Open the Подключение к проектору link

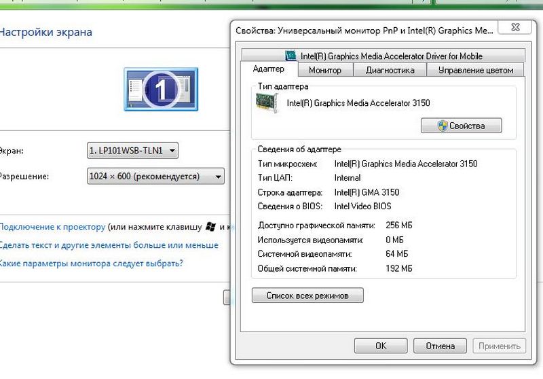tap(52, 227)
